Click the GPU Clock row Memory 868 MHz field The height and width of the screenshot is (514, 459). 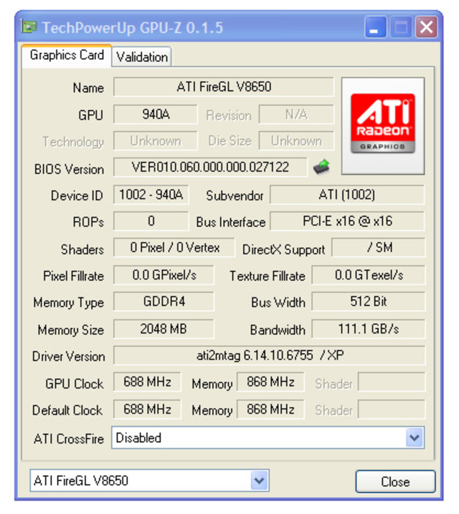[271, 382]
